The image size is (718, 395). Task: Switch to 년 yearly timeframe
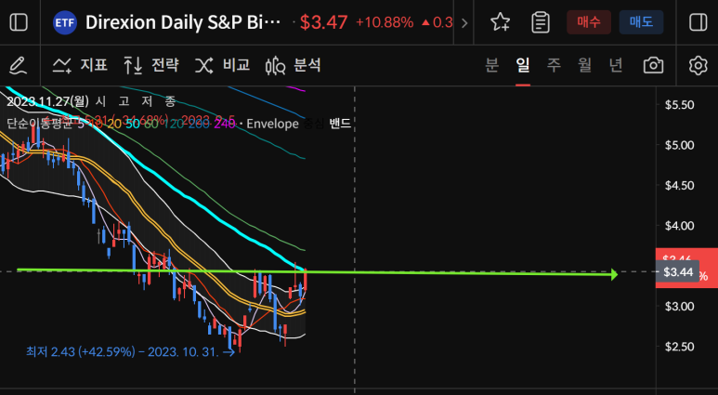[x=616, y=66]
